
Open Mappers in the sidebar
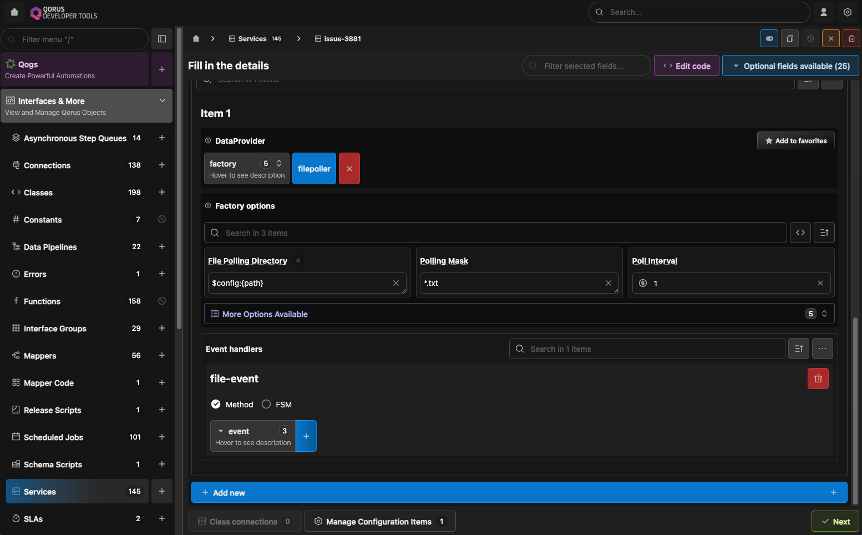click(40, 356)
